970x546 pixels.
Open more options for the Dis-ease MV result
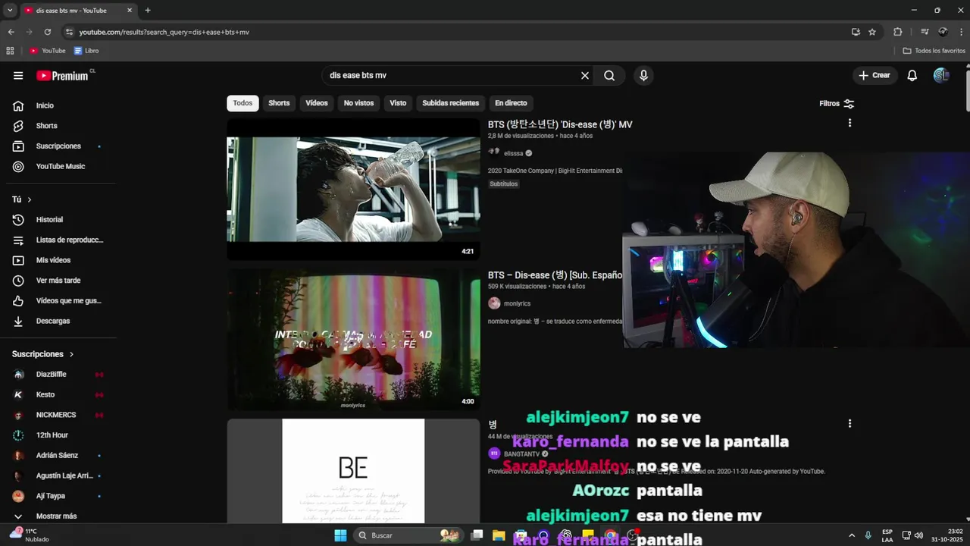point(850,123)
